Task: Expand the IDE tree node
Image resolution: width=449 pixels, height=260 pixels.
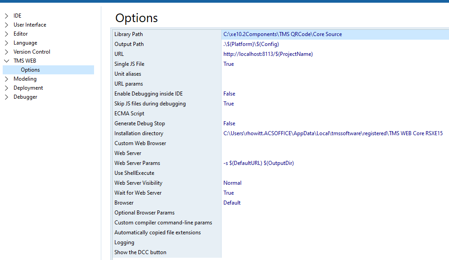Action: click(x=6, y=16)
